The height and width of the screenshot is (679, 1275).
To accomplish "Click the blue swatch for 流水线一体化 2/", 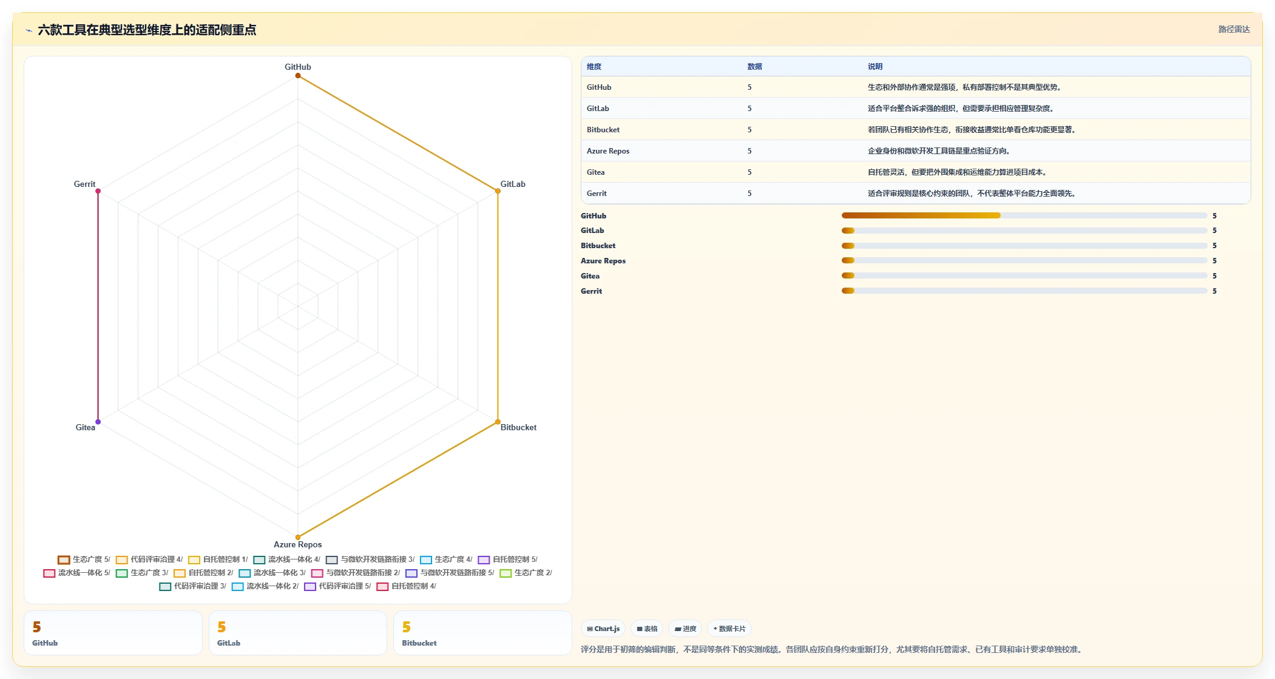I will (x=238, y=586).
